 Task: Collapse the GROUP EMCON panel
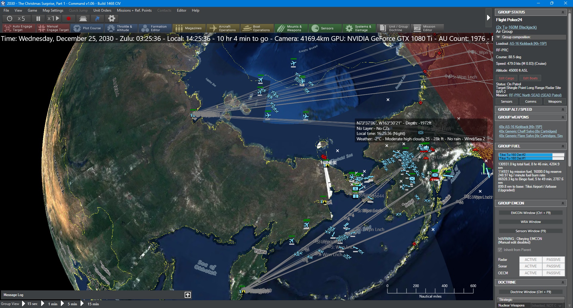[563, 203]
